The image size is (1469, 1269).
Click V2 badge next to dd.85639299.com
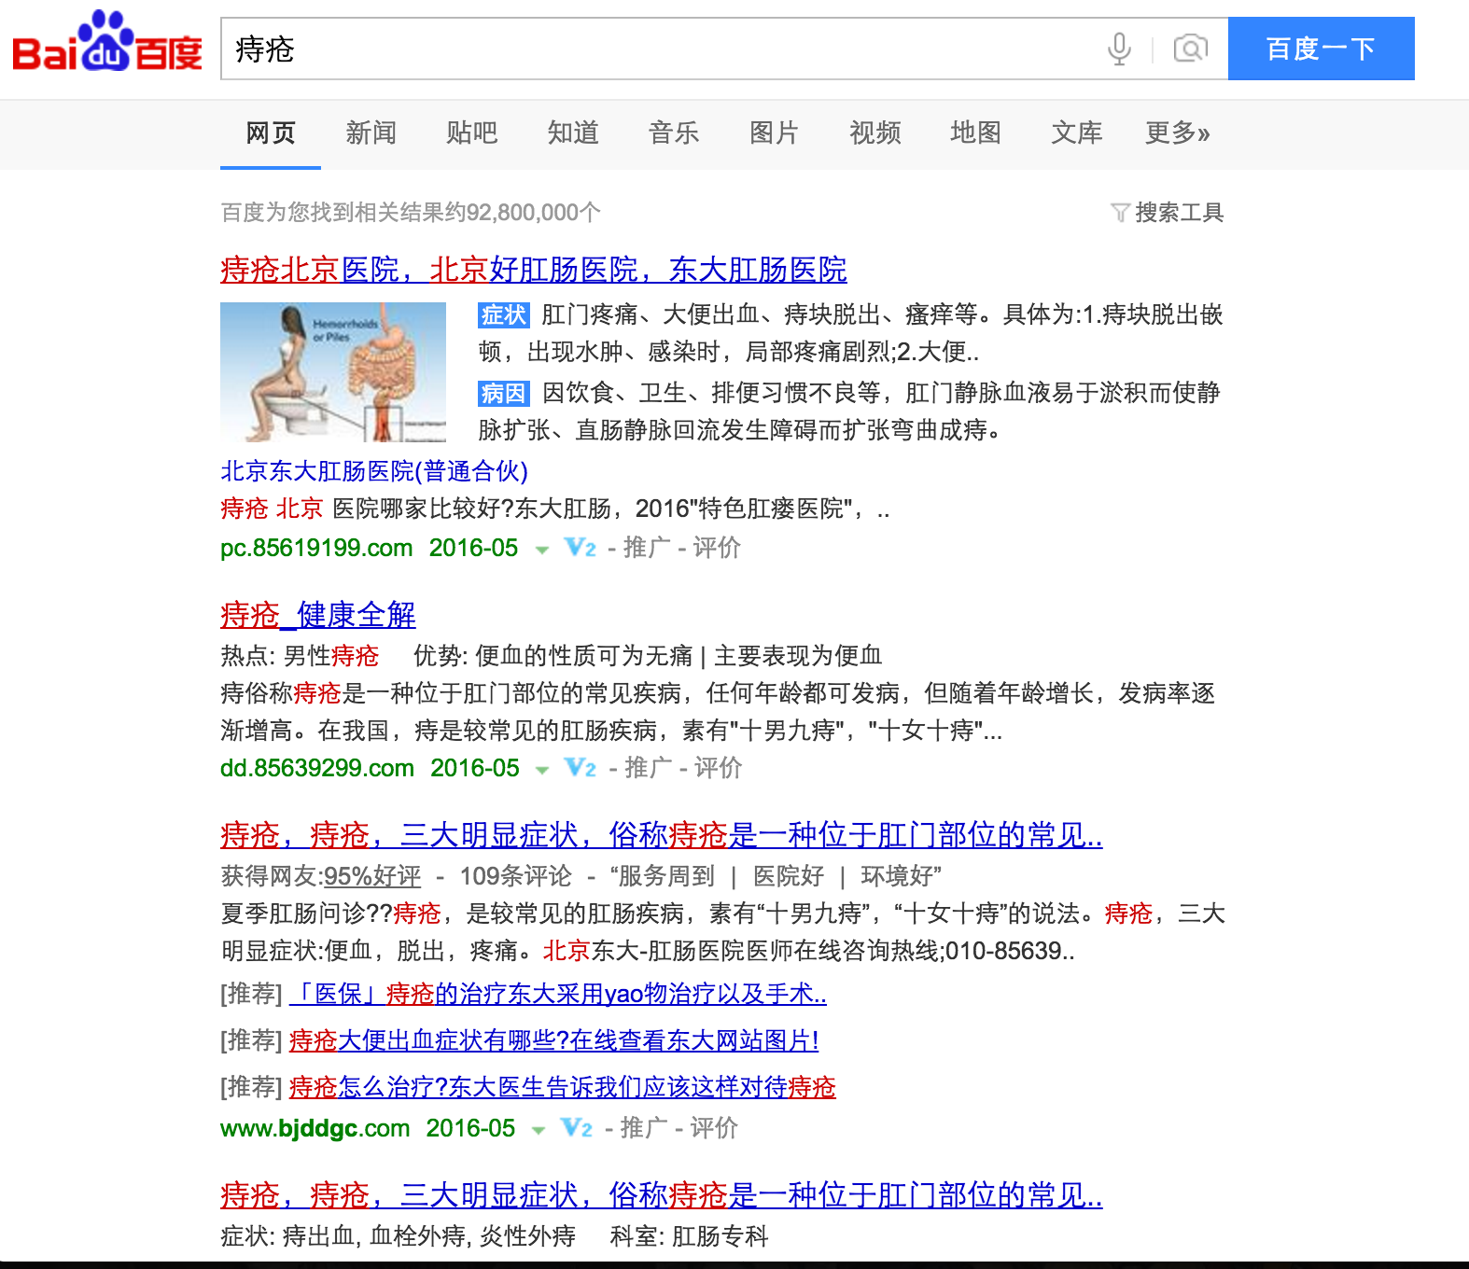[x=581, y=768]
